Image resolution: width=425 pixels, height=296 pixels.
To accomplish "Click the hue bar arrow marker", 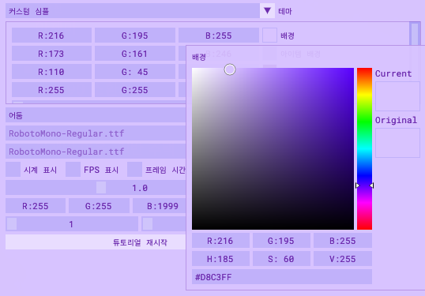I will [x=364, y=185].
